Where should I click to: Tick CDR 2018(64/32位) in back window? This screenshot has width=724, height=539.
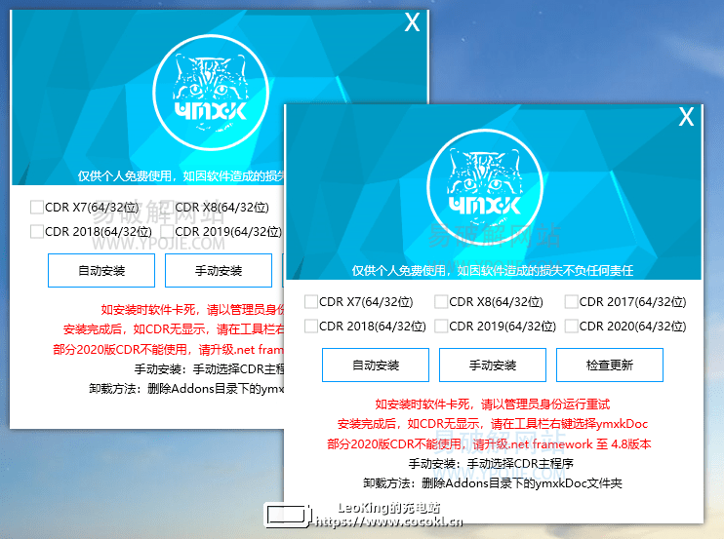(x=37, y=231)
